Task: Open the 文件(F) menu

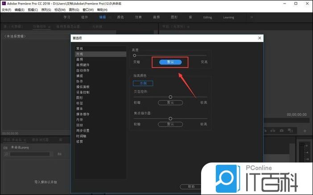Action: coord(6,10)
